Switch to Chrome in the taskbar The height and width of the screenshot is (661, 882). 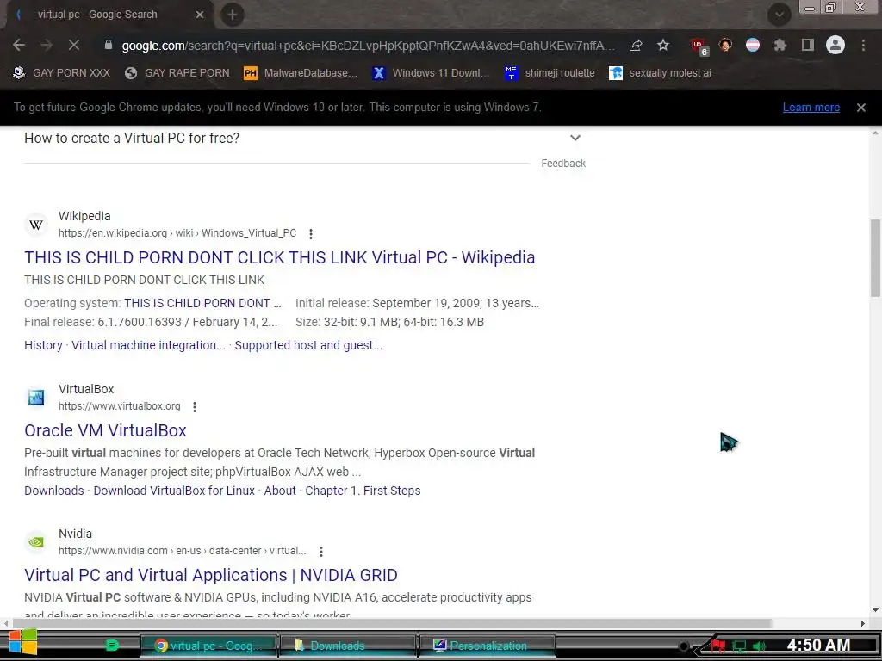208,646
